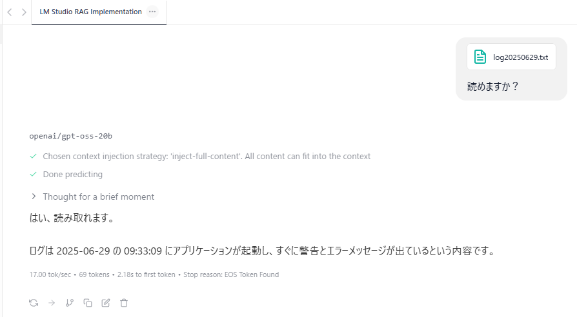
Task: Branch the chat from this message
Action: point(70,302)
